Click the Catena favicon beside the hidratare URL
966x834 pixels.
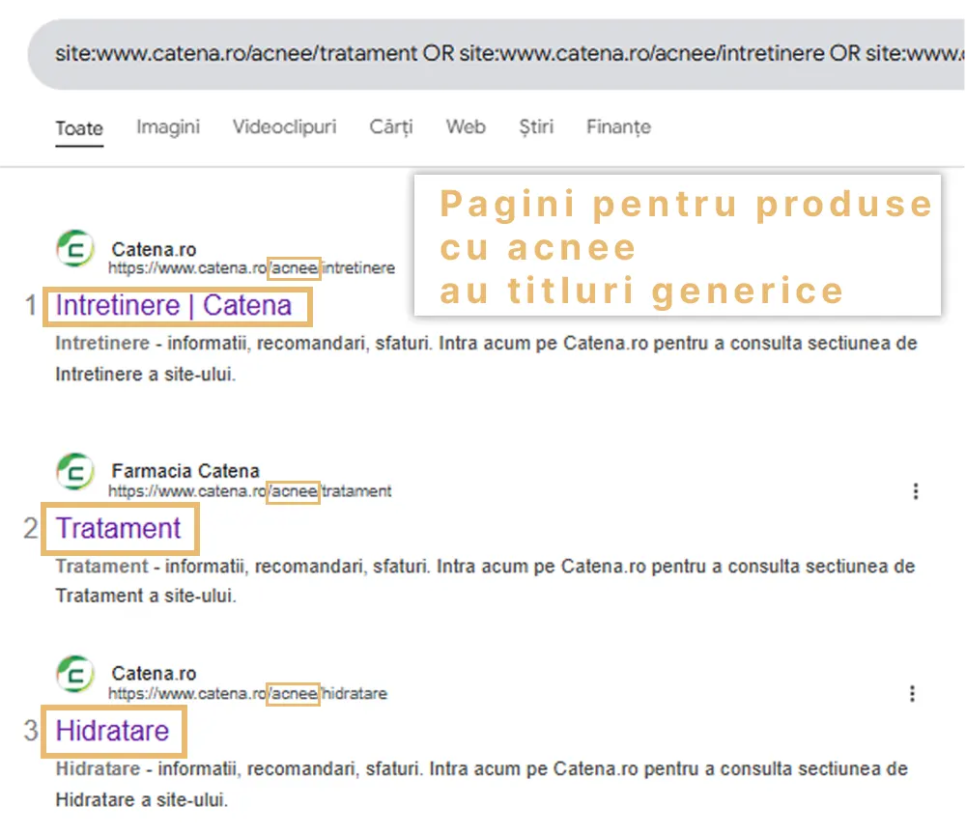(75, 675)
